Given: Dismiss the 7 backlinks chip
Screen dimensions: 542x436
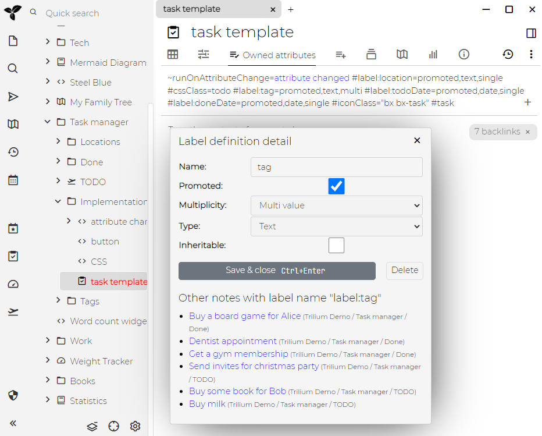Looking at the screenshot, I should pos(527,132).
